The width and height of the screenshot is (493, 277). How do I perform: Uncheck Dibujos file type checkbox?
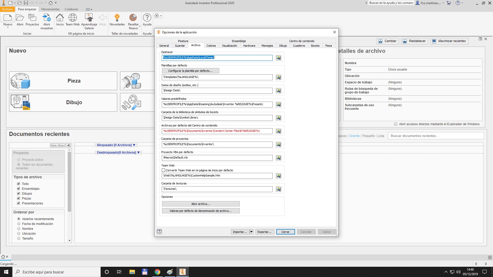coord(18,194)
